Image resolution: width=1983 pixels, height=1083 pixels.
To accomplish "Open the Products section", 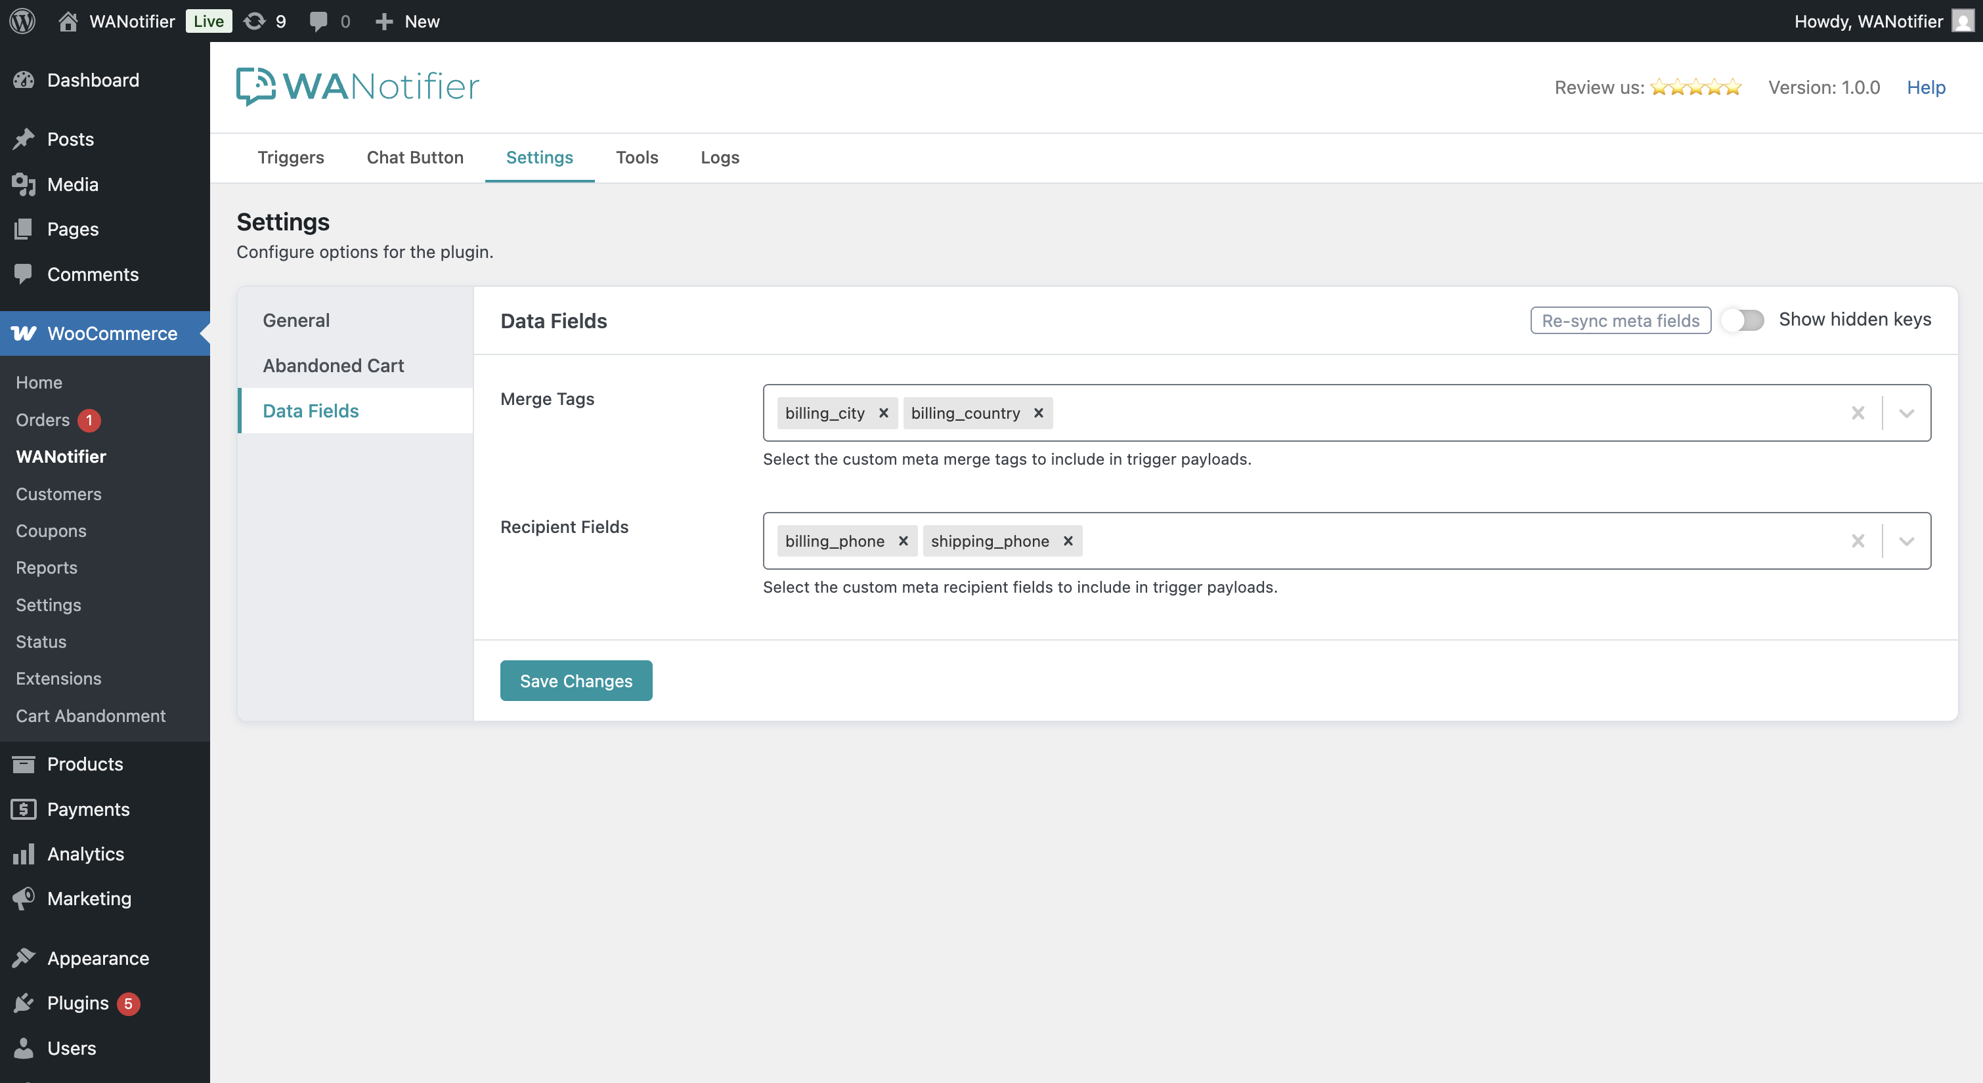I will point(85,763).
